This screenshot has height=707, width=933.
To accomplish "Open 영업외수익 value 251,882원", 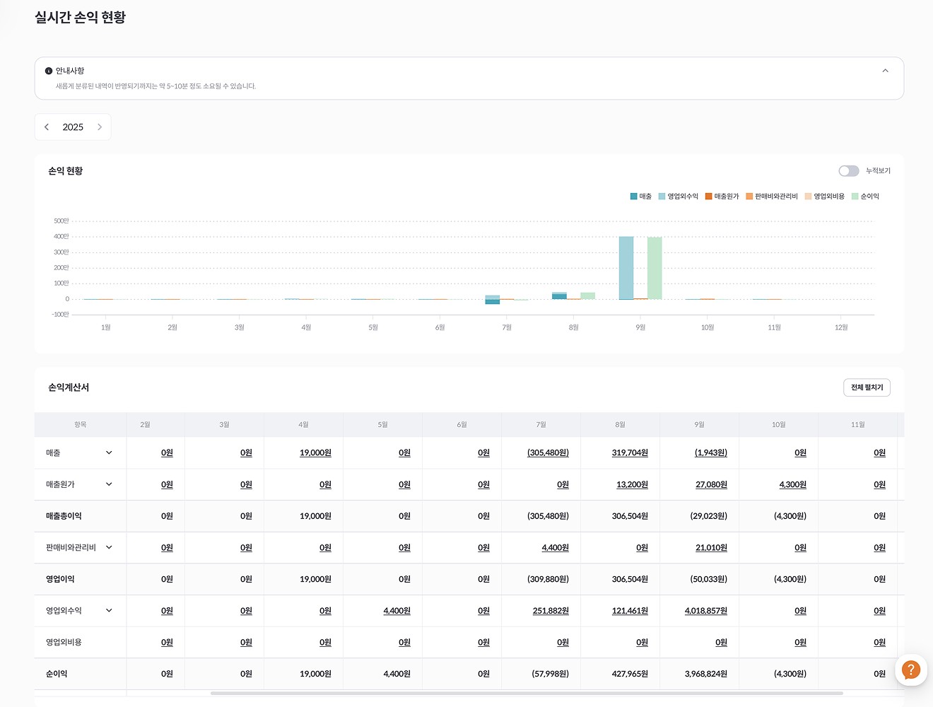I will pos(551,610).
